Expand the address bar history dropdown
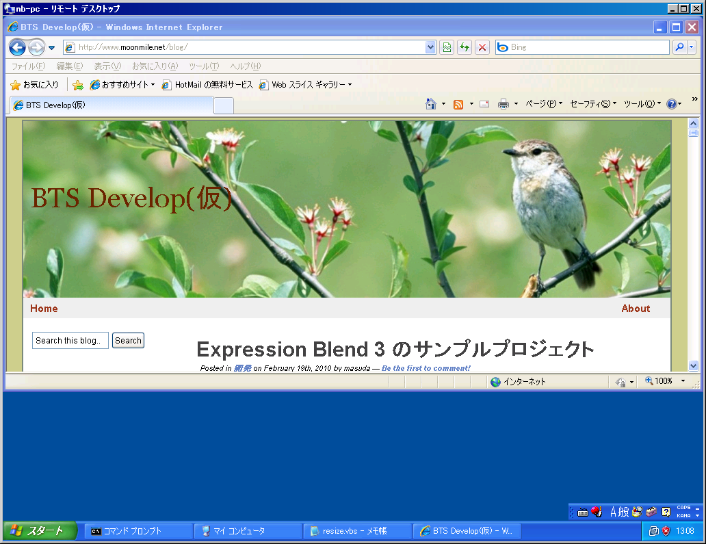 pos(430,47)
